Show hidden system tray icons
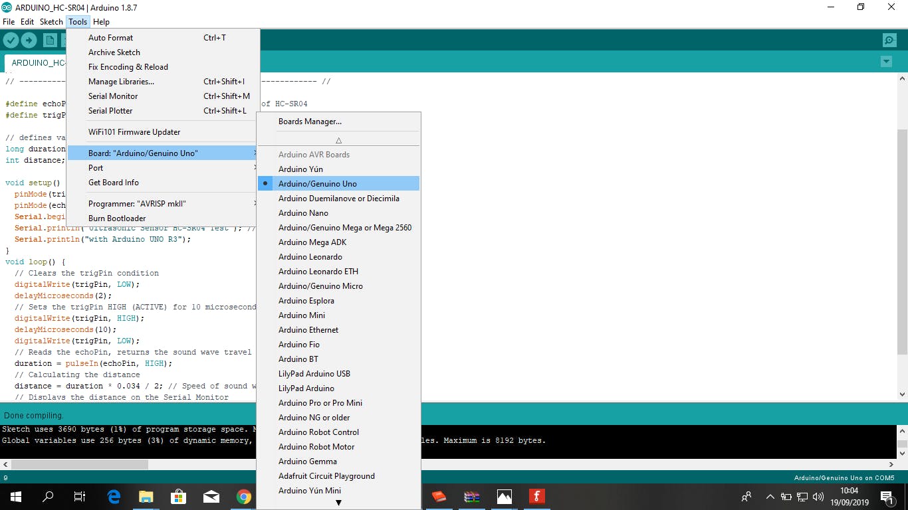 click(770, 496)
